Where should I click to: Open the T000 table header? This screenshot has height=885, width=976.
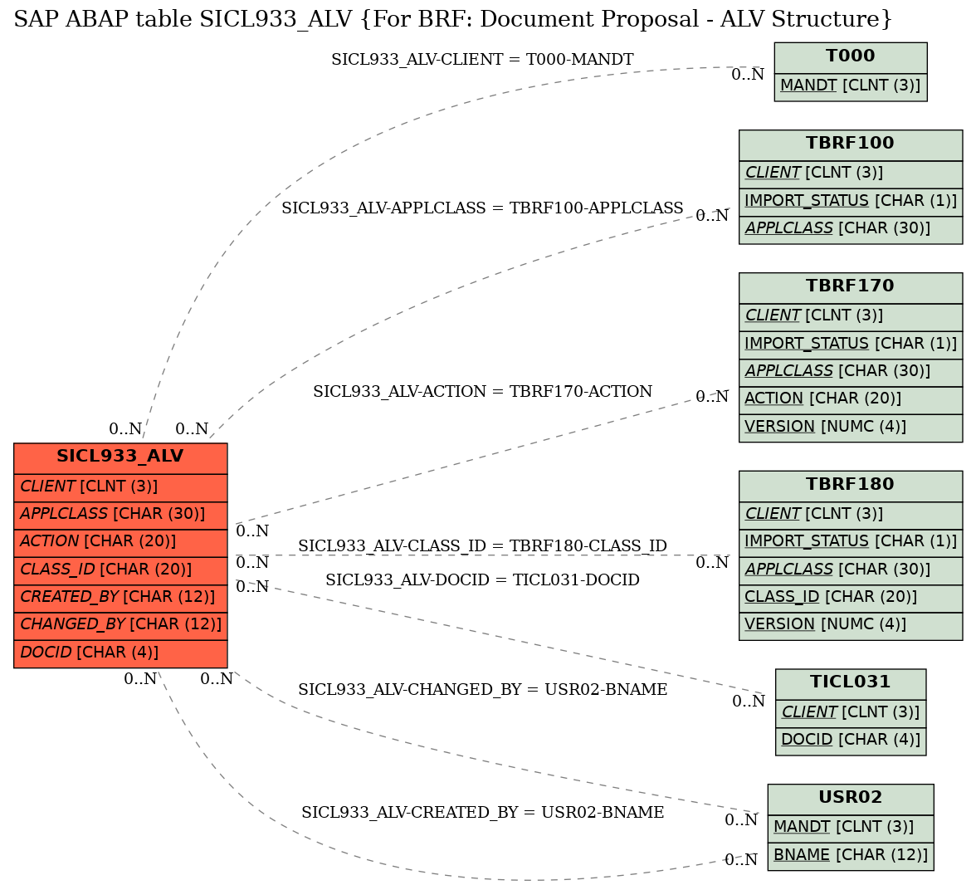[850, 57]
